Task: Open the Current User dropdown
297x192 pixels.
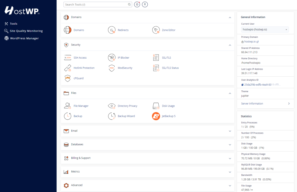Action: (x=265, y=29)
